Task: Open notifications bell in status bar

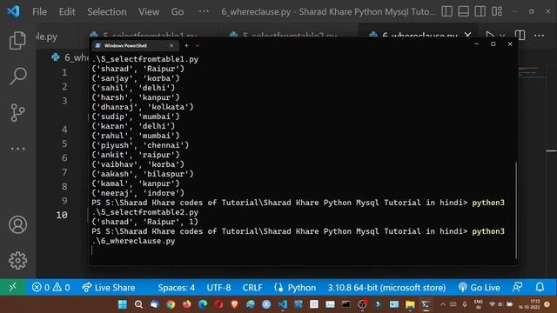Action: [540, 287]
